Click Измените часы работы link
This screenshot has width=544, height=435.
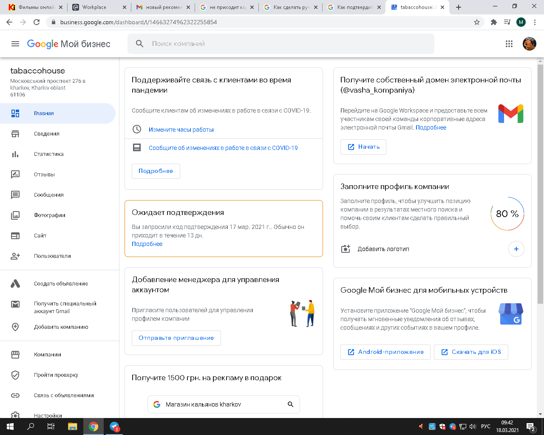[181, 130]
